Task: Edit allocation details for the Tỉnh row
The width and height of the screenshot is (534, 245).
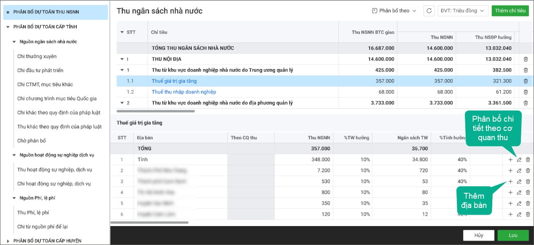Action: click(x=519, y=160)
